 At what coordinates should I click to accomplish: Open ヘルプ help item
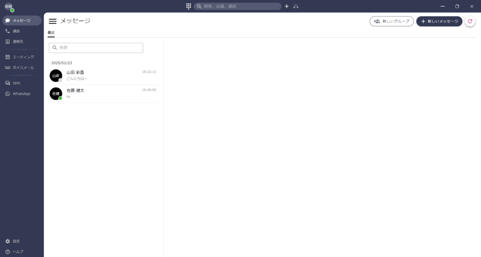point(17,251)
